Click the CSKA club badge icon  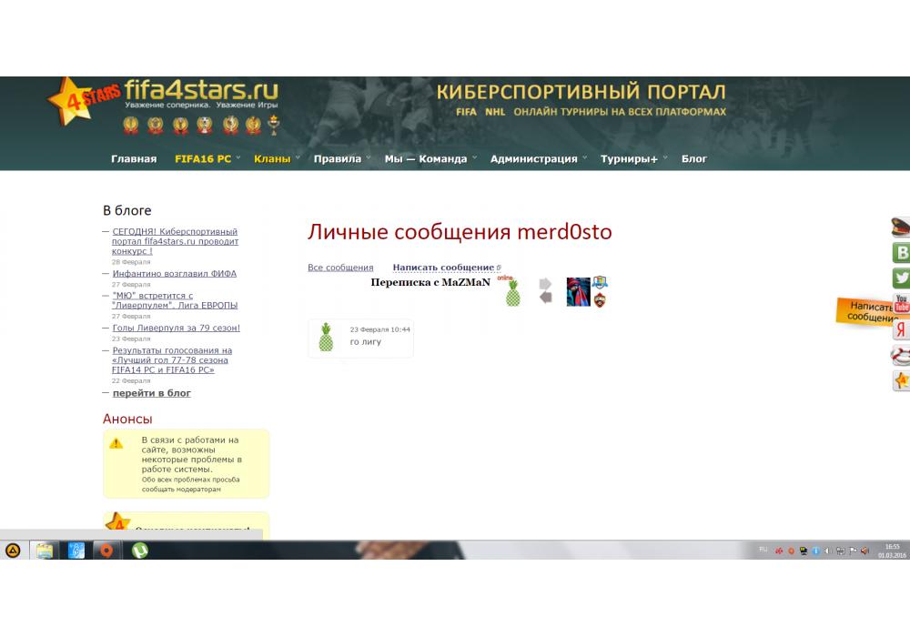pyautogui.click(x=600, y=300)
